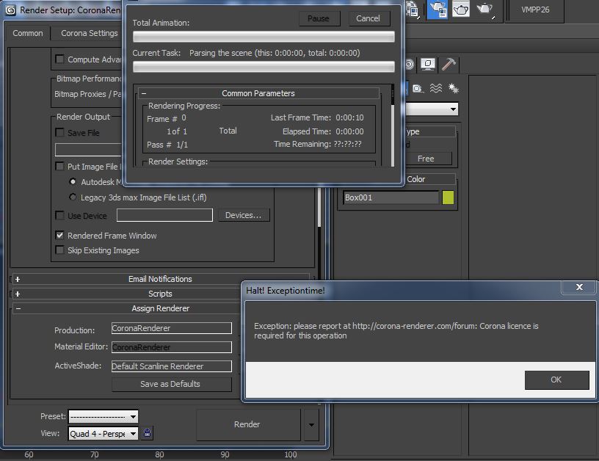Image resolution: width=599 pixels, height=461 pixels.
Task: Click the lock view icon
Action: [x=147, y=433]
